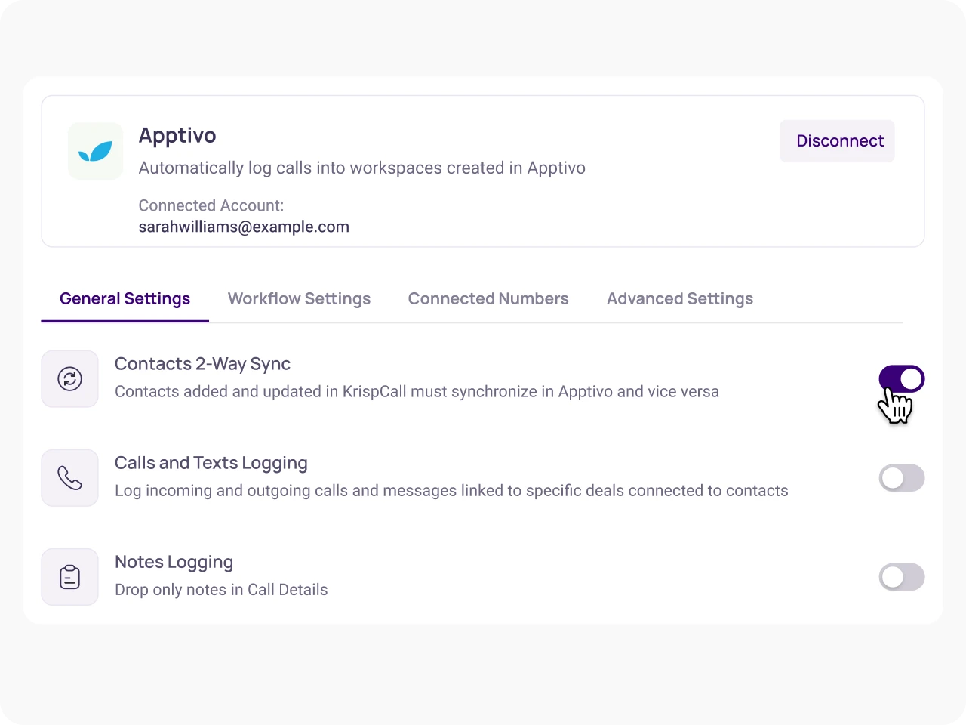Click the Apptivo heading text

177,136
